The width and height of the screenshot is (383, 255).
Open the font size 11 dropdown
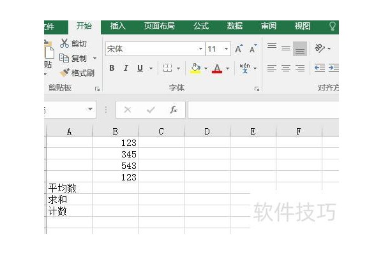click(227, 48)
